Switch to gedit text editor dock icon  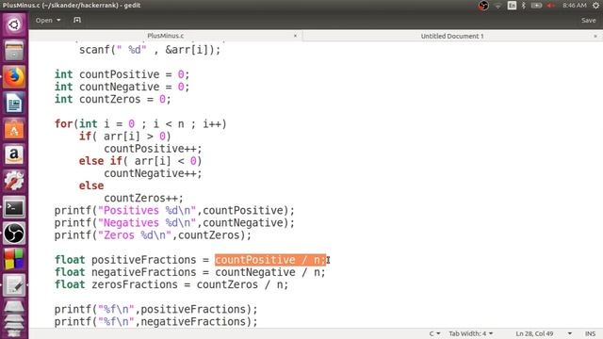pyautogui.click(x=14, y=285)
